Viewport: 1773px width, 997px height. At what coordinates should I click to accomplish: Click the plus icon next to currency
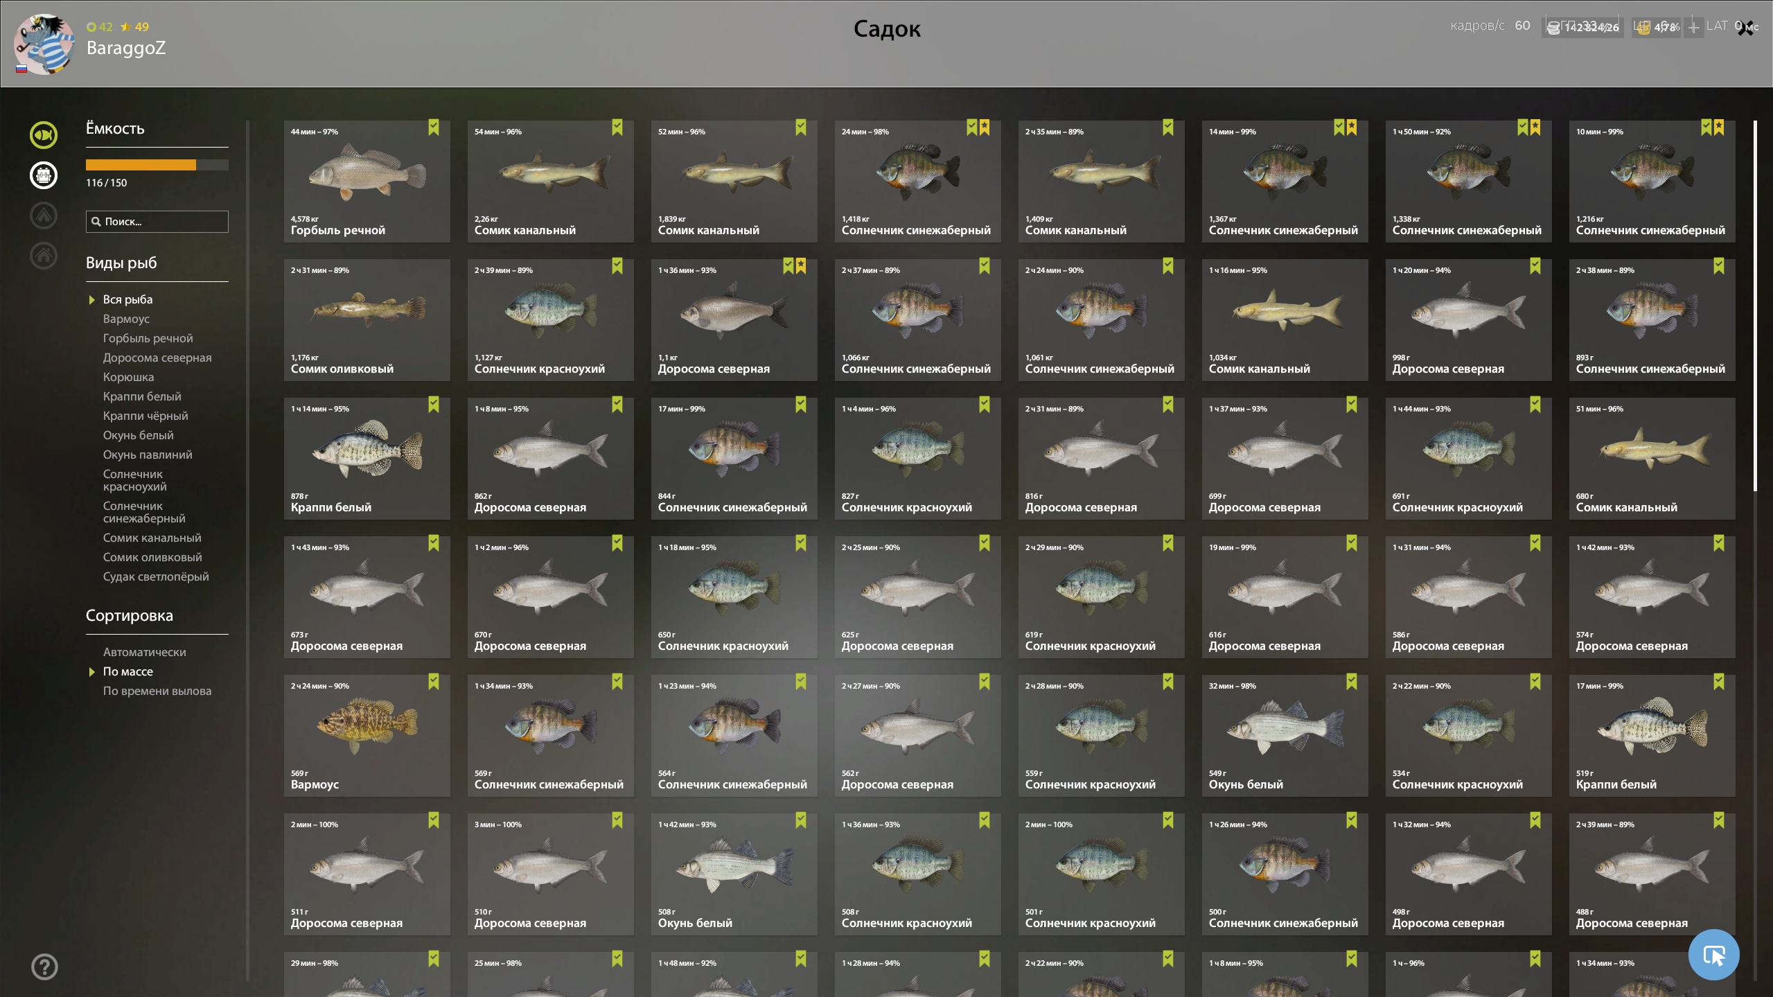coord(1693,28)
